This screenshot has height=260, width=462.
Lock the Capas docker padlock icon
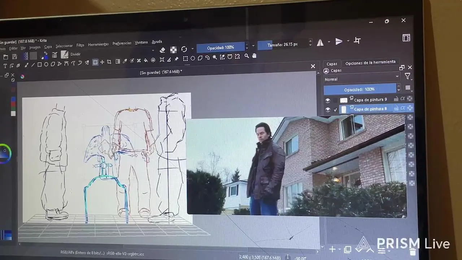pyautogui.click(x=326, y=71)
